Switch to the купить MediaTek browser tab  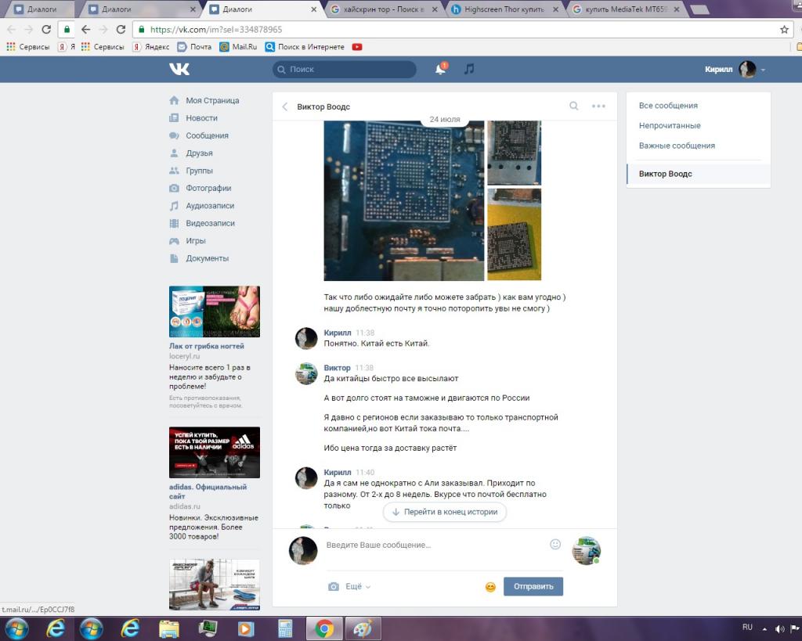click(627, 9)
